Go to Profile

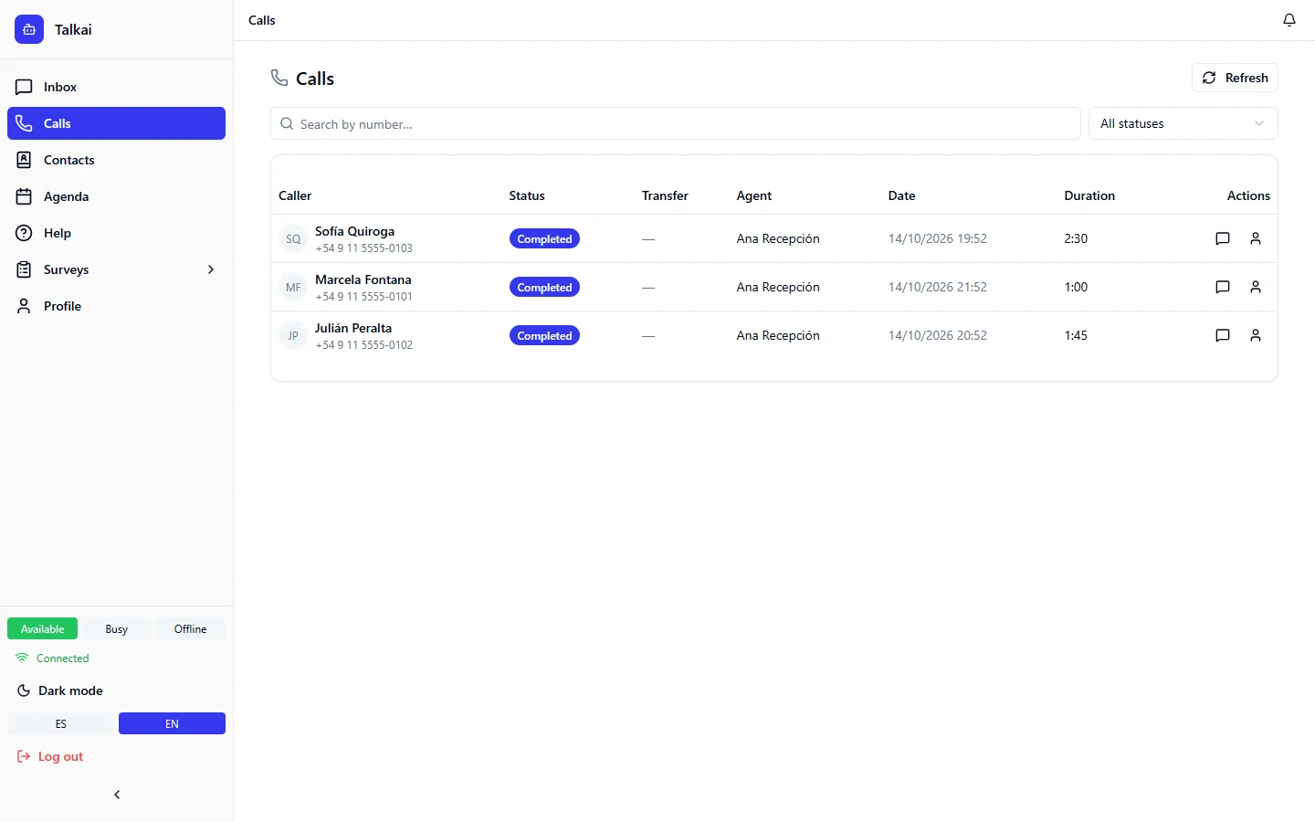coord(116,306)
